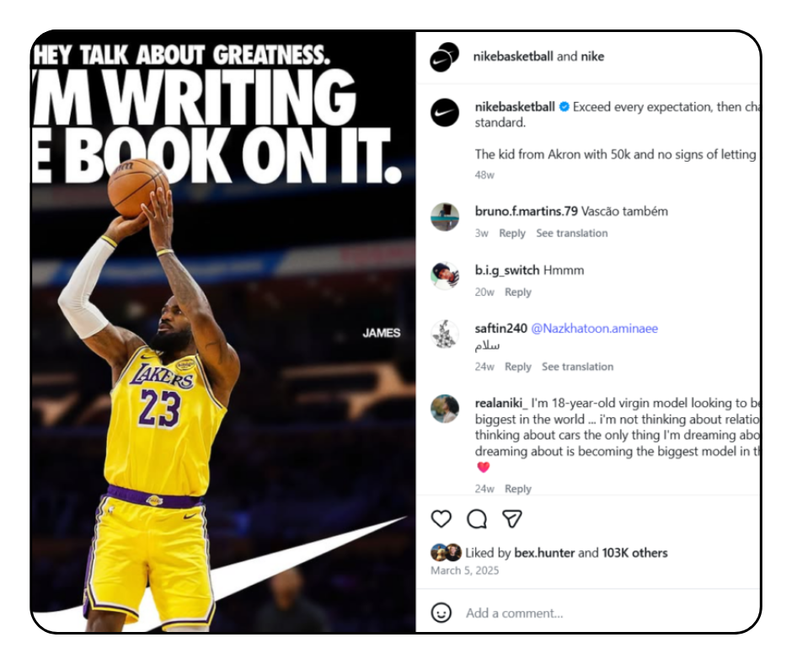Reply to the b.i.g_switch comment
Image resolution: width=792 pixels, height=664 pixels.
tap(517, 292)
